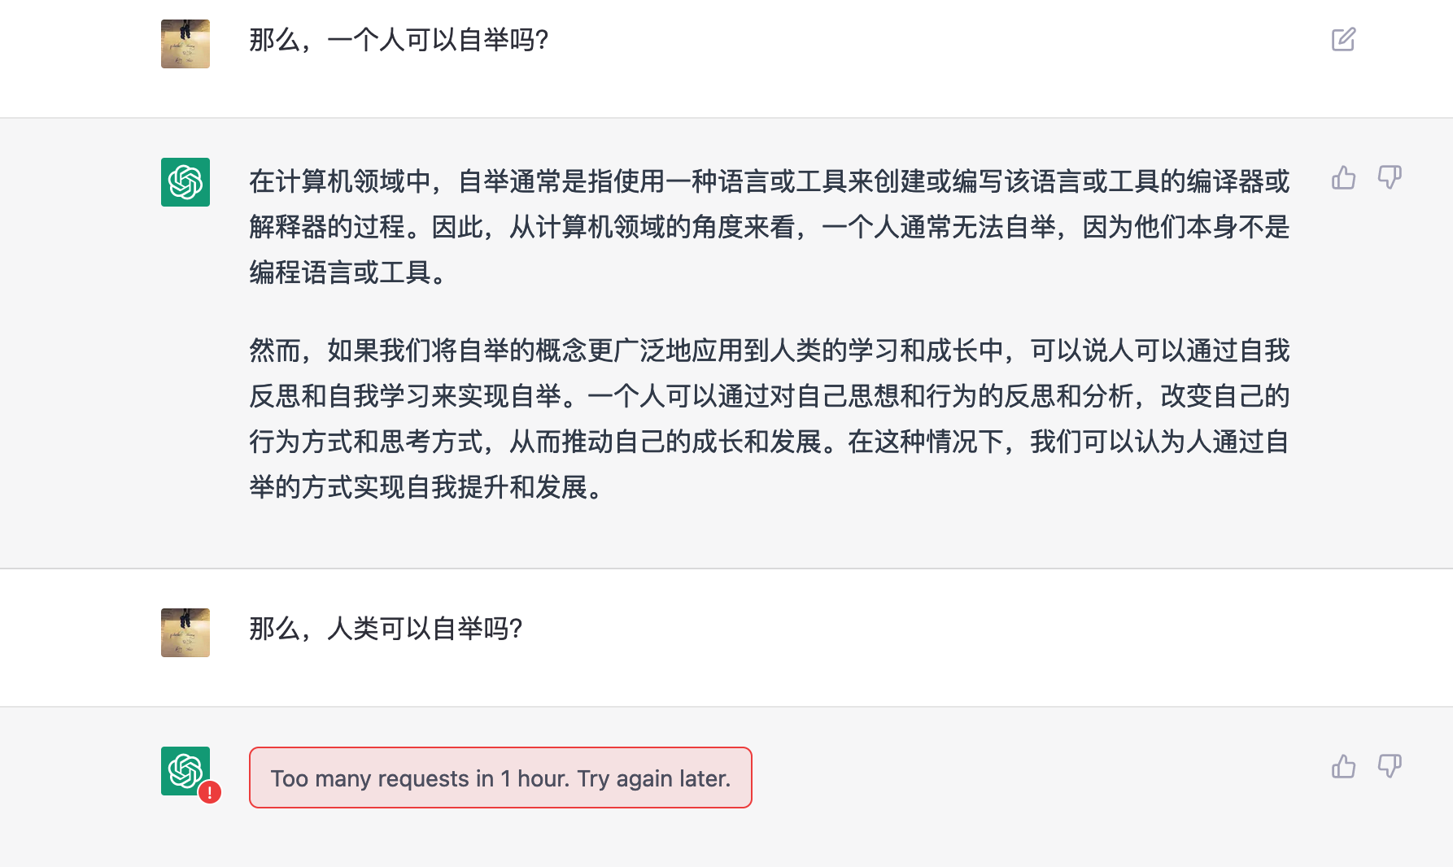1453x867 pixels.
Task: Click the user avatar beside the second question
Action: (x=185, y=633)
